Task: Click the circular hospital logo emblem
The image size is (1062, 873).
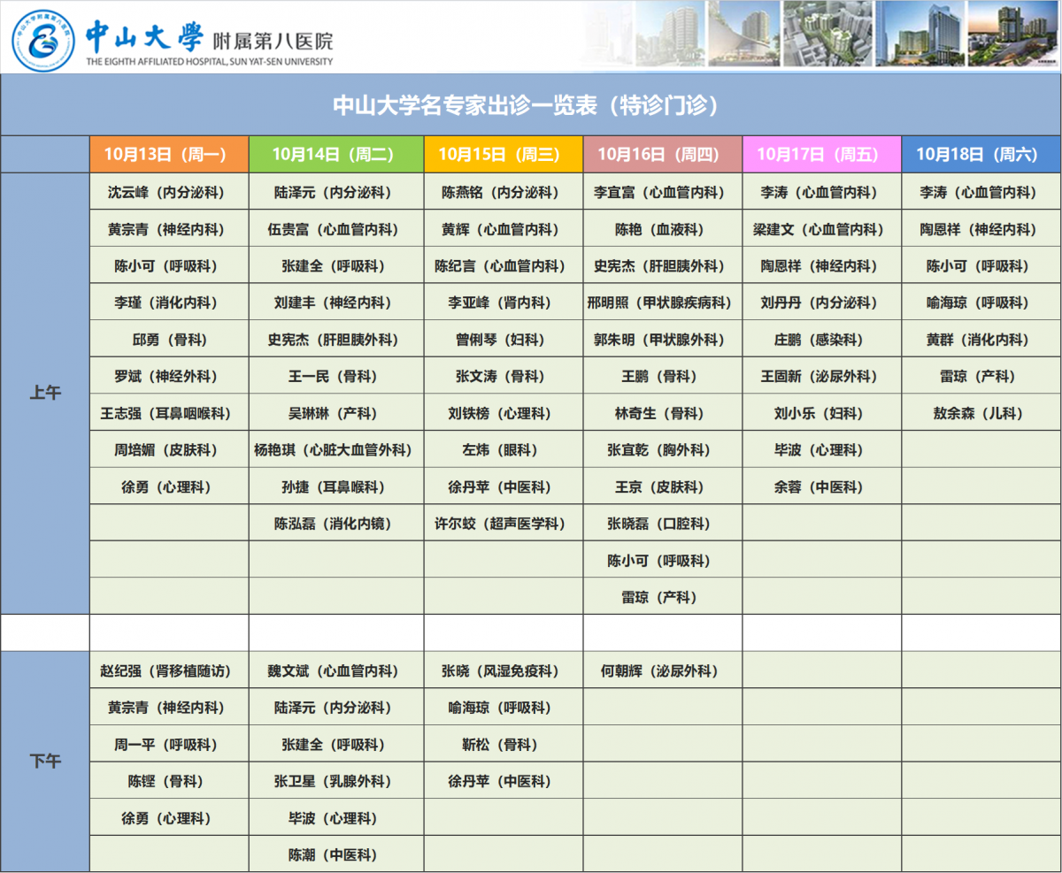Action: [42, 40]
